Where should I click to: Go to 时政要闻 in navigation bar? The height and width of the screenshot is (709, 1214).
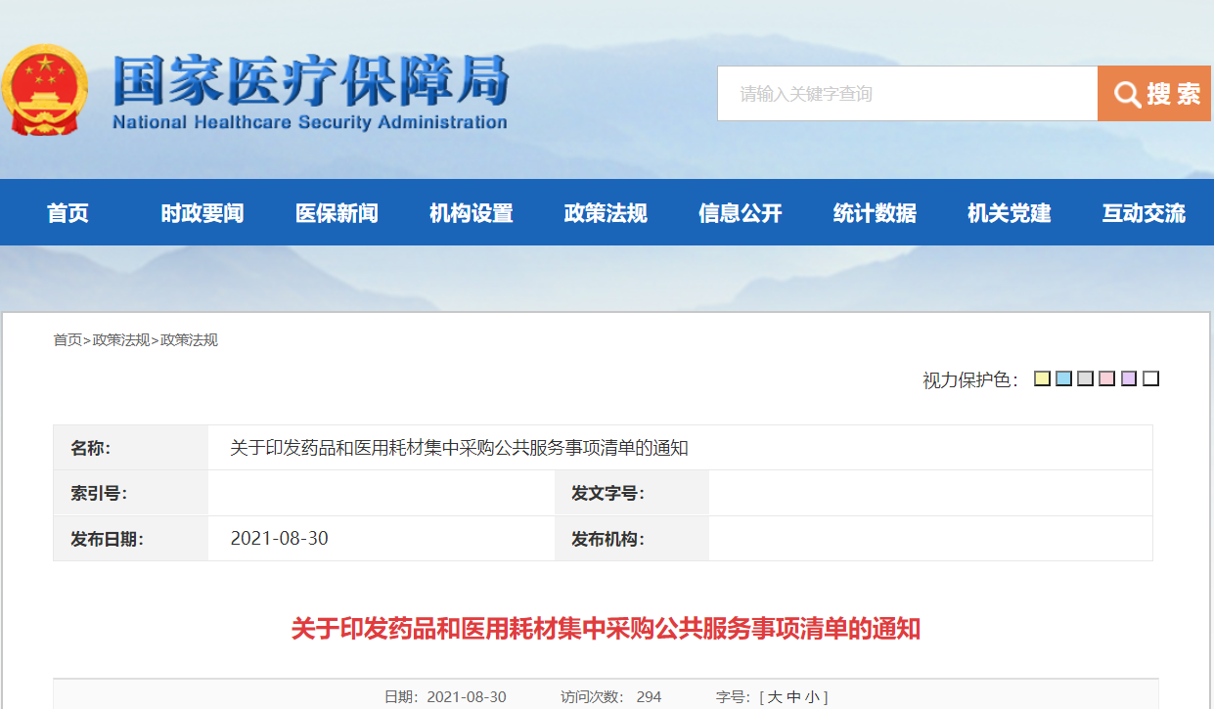(202, 213)
